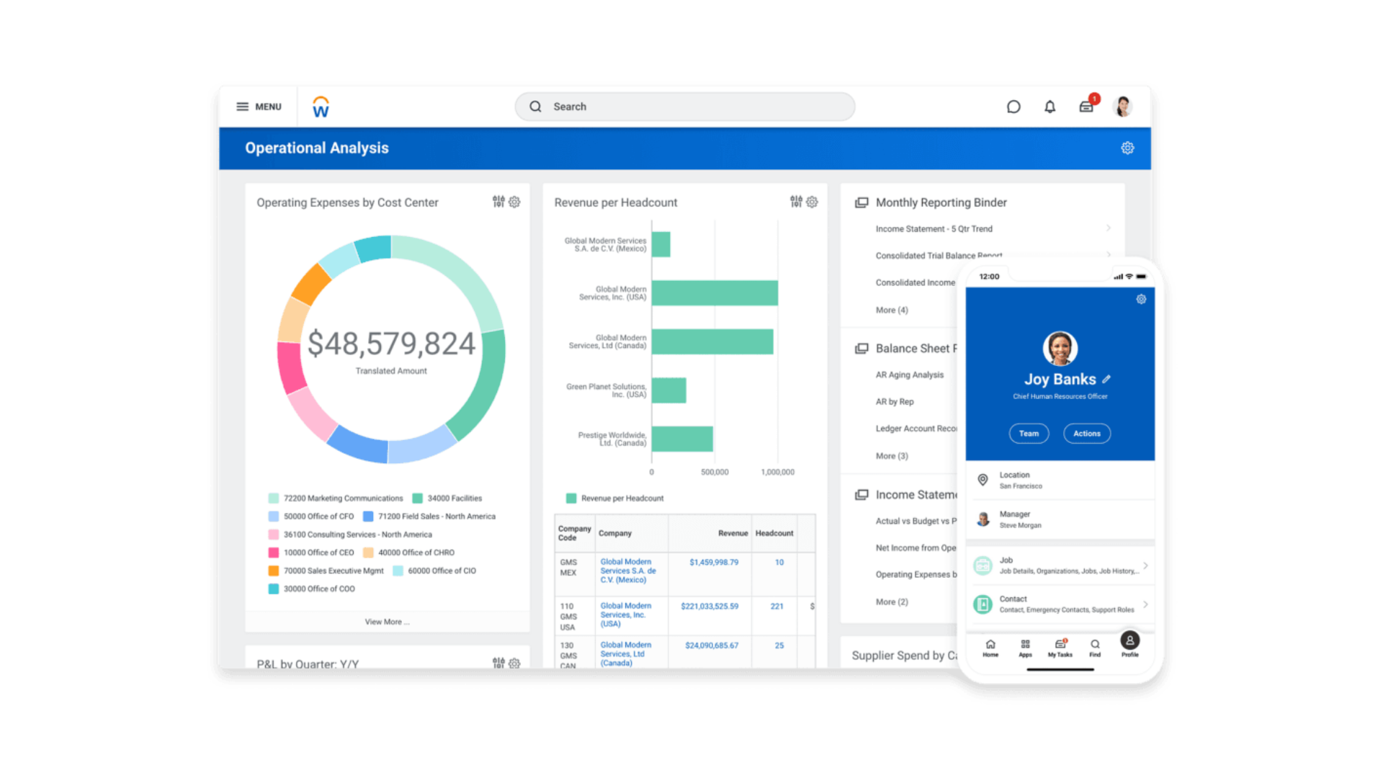
Task: Tap the My Tasks tab on phone
Action: tap(1060, 648)
